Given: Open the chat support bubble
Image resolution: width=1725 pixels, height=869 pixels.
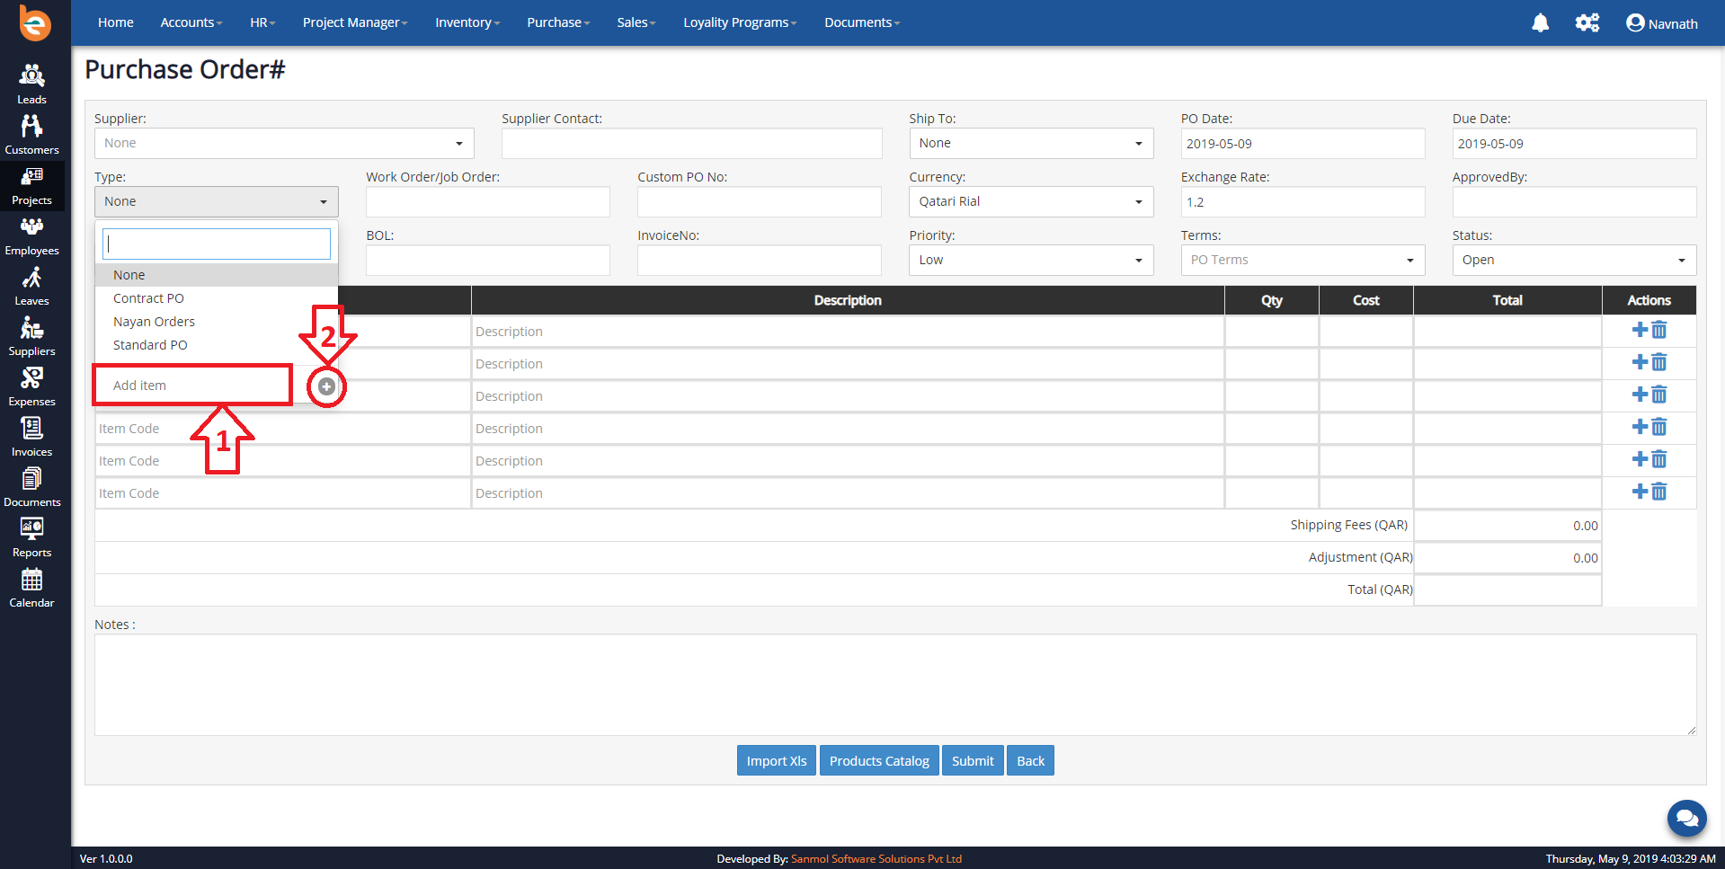Looking at the screenshot, I should [1686, 818].
